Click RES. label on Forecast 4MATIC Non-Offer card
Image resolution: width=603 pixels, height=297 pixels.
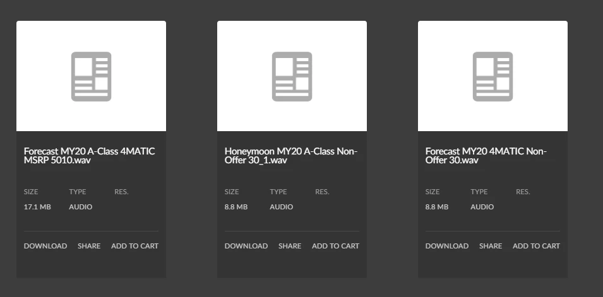523,192
